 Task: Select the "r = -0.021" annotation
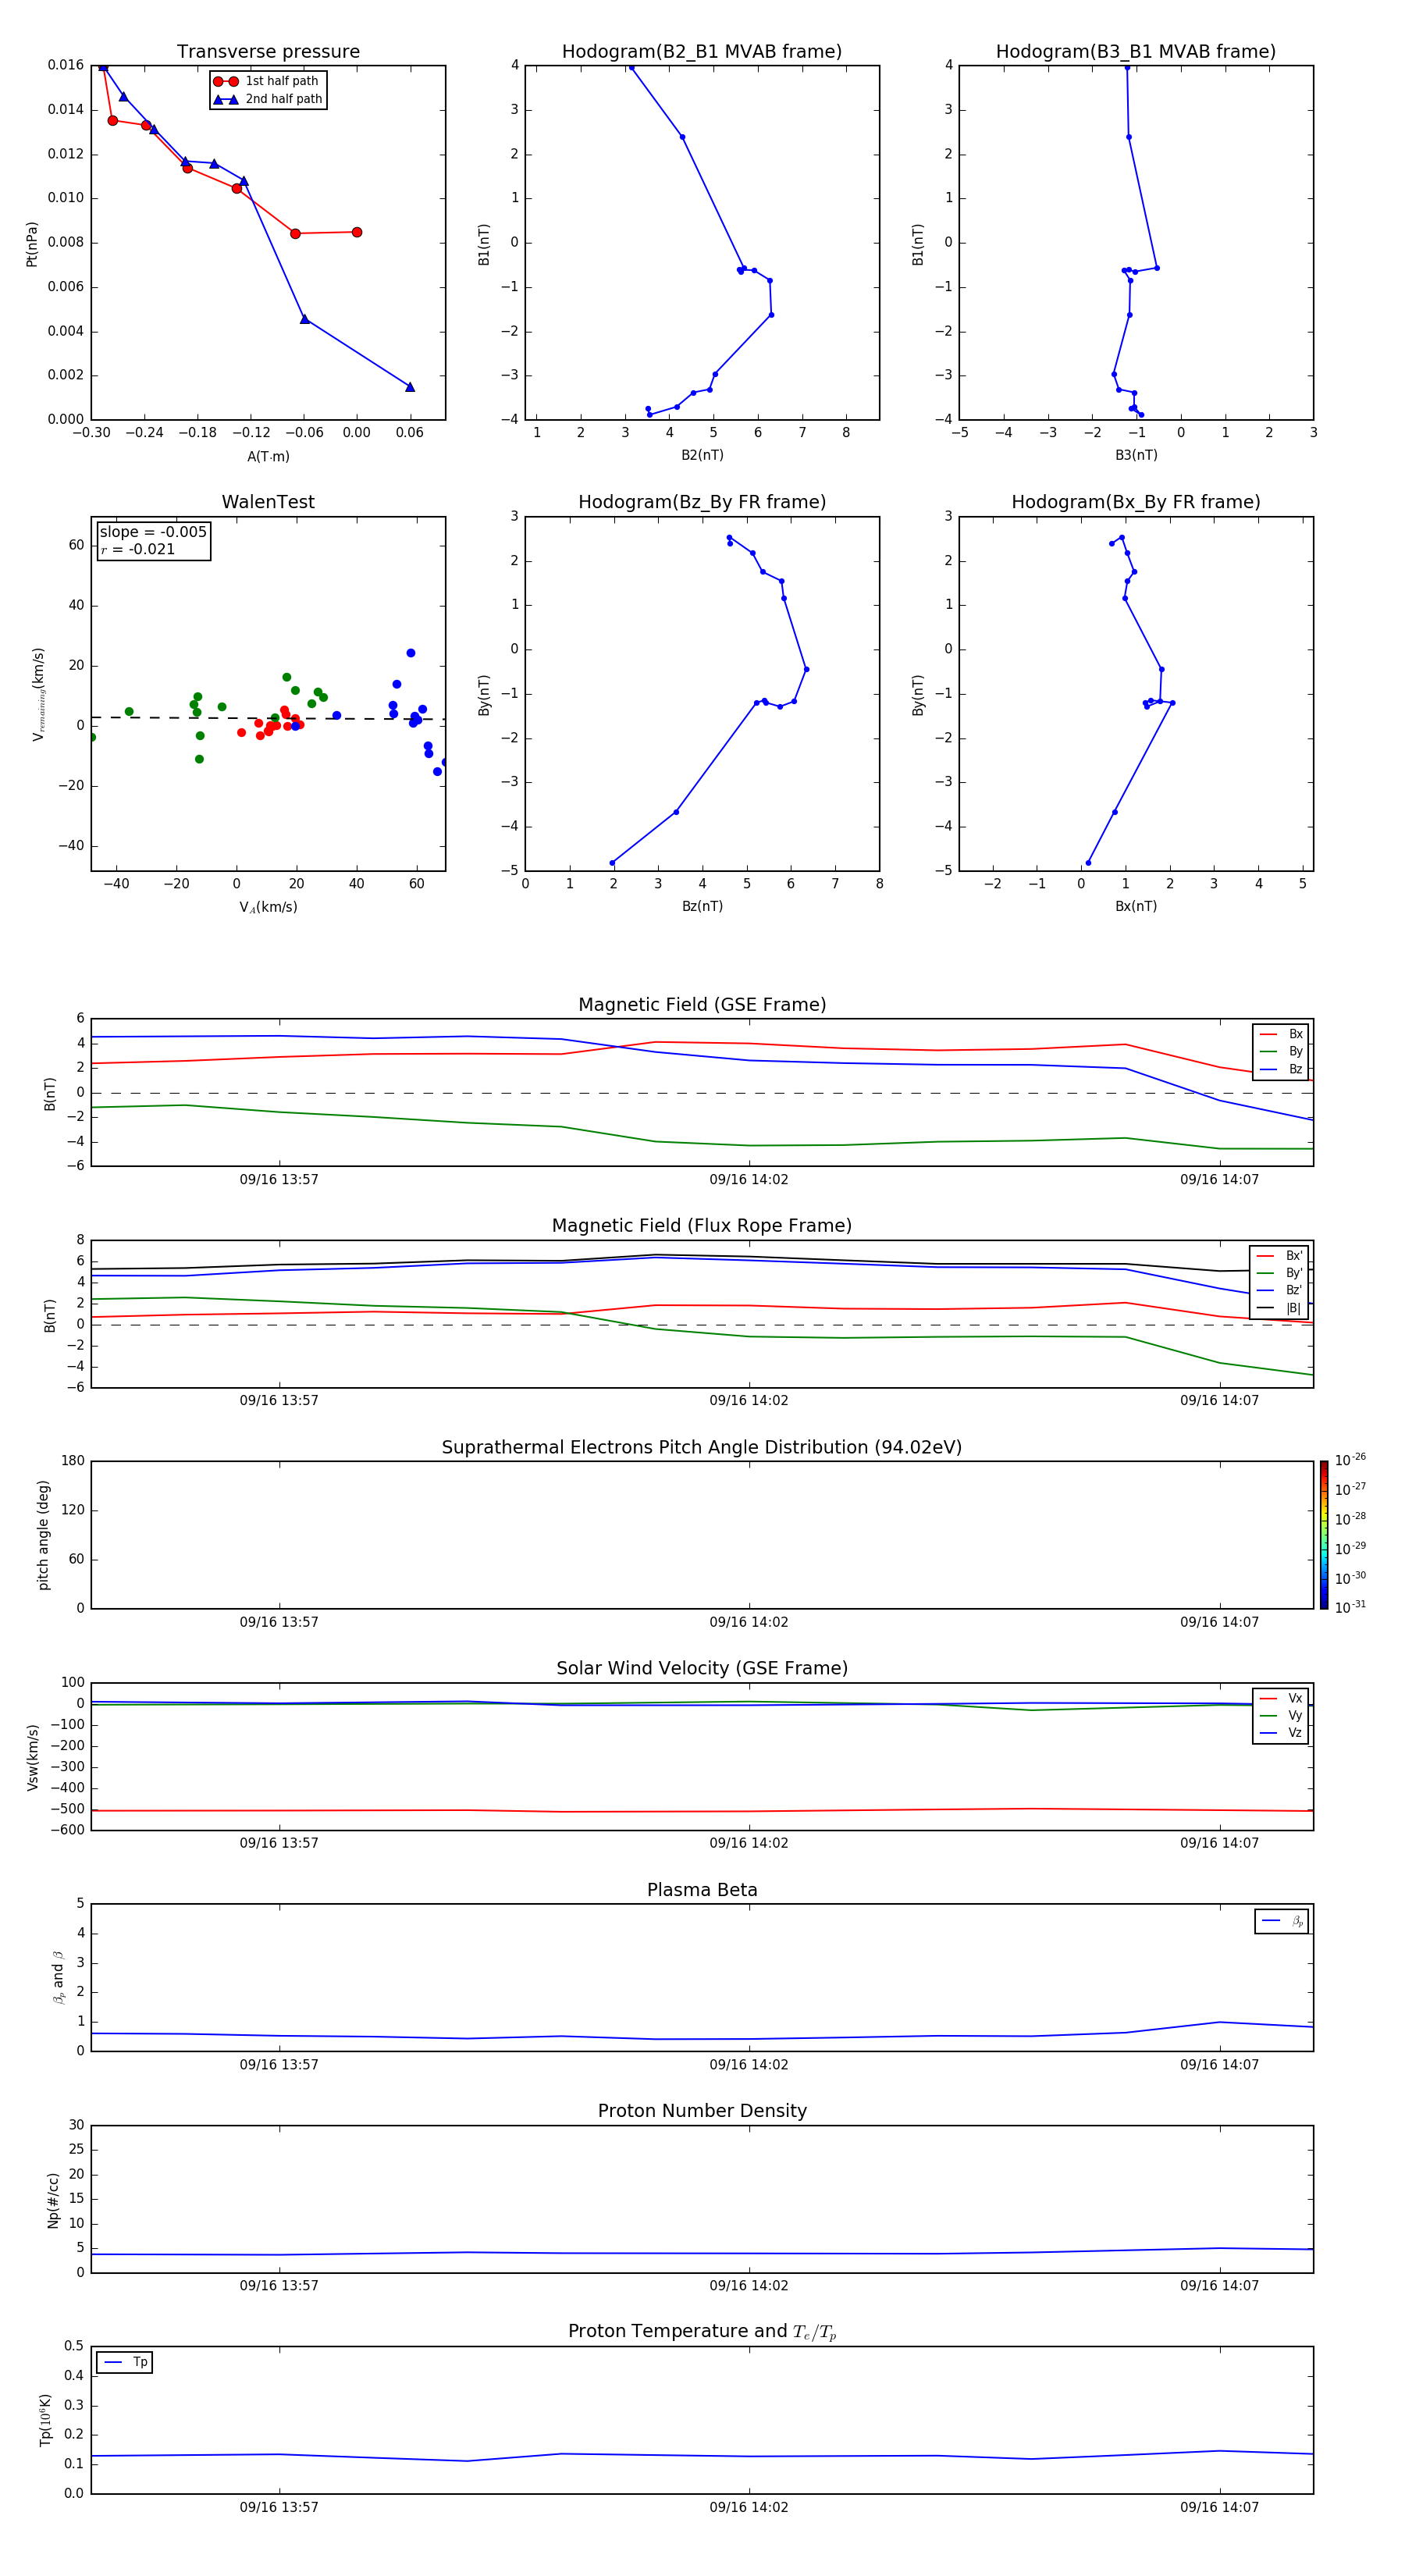click(138, 549)
